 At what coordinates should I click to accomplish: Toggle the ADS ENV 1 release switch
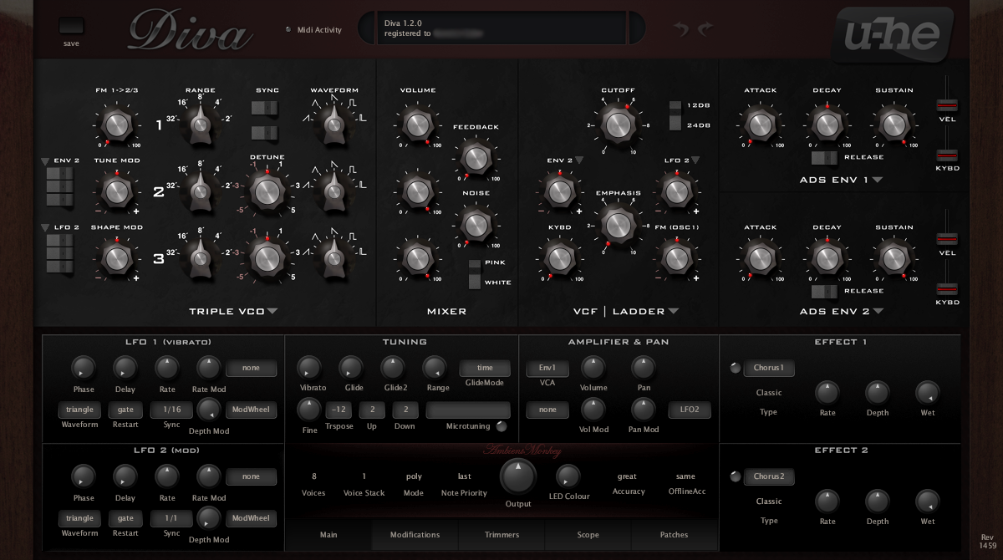tap(824, 157)
